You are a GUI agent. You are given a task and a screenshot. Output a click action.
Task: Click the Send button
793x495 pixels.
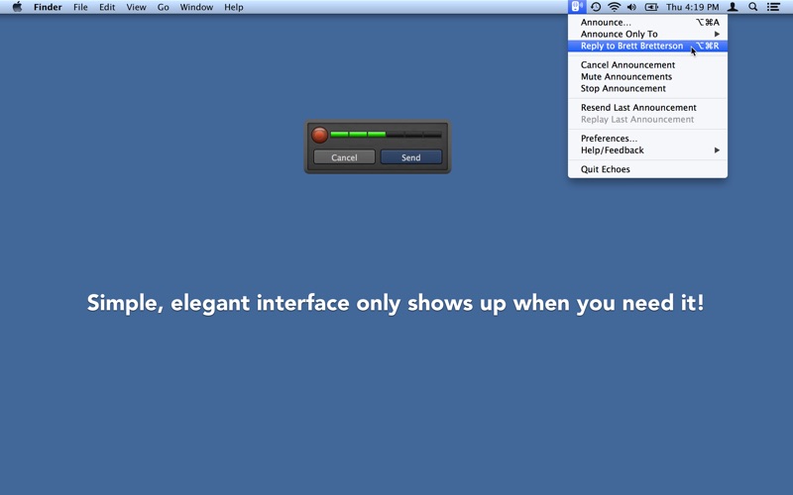(x=411, y=157)
